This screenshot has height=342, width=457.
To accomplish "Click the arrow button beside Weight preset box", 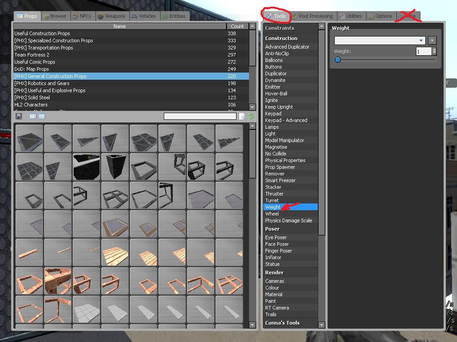I will click(432, 41).
